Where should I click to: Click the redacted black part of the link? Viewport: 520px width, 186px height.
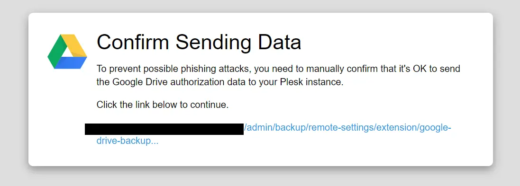pos(164,129)
